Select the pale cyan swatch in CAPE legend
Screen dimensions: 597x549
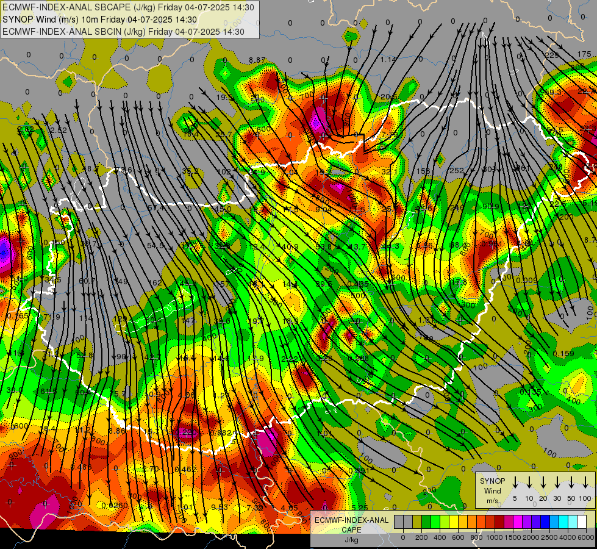pos(573,522)
